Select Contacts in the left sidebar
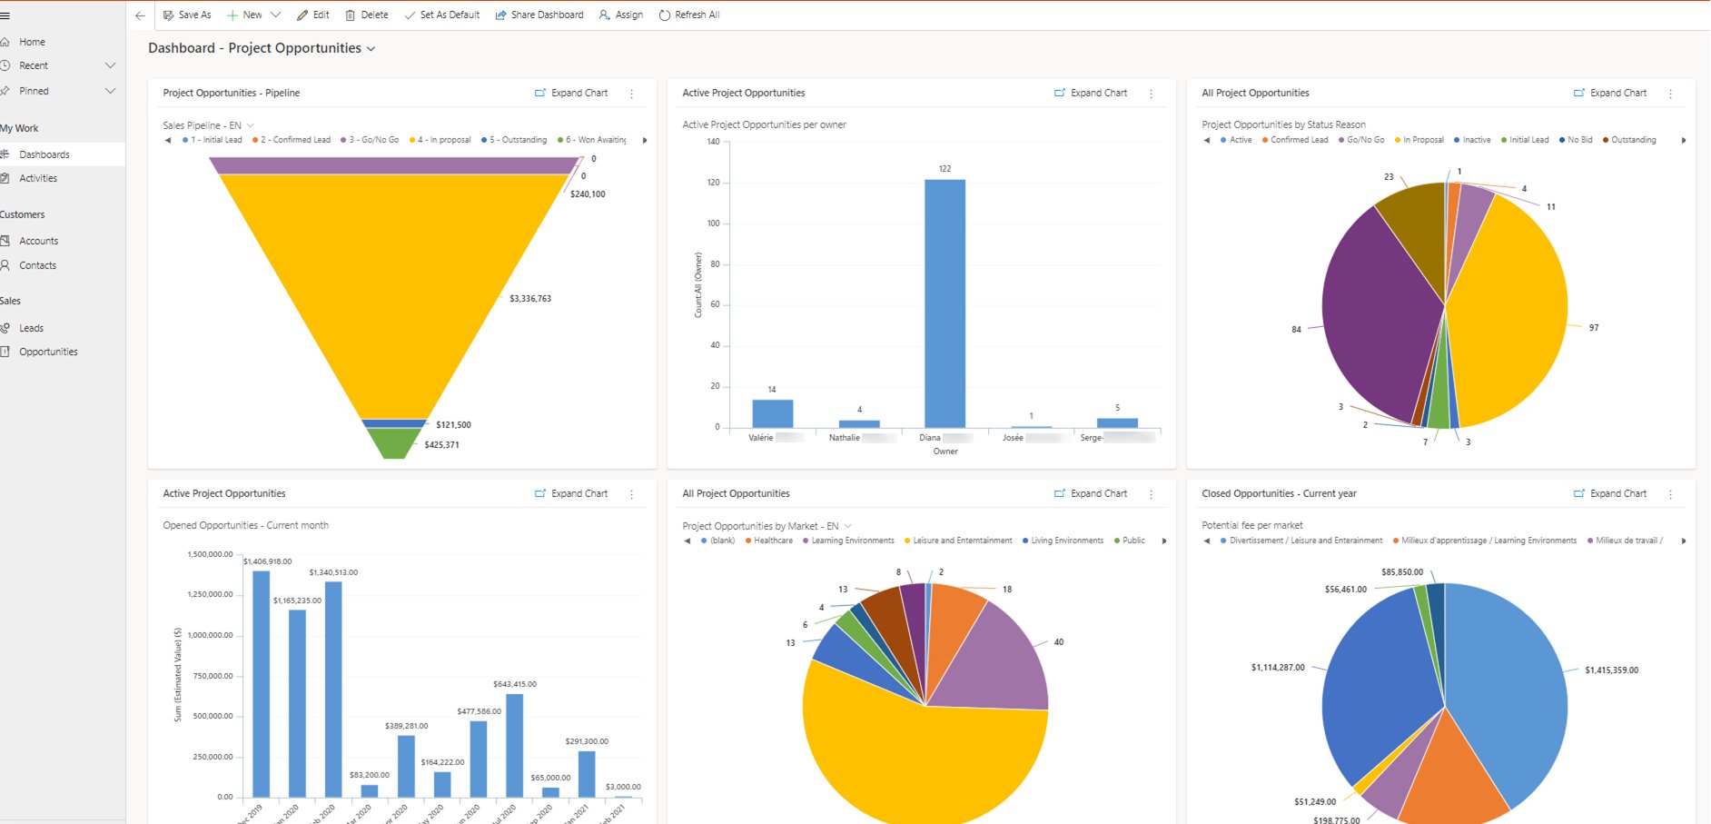 pyautogui.click(x=37, y=264)
